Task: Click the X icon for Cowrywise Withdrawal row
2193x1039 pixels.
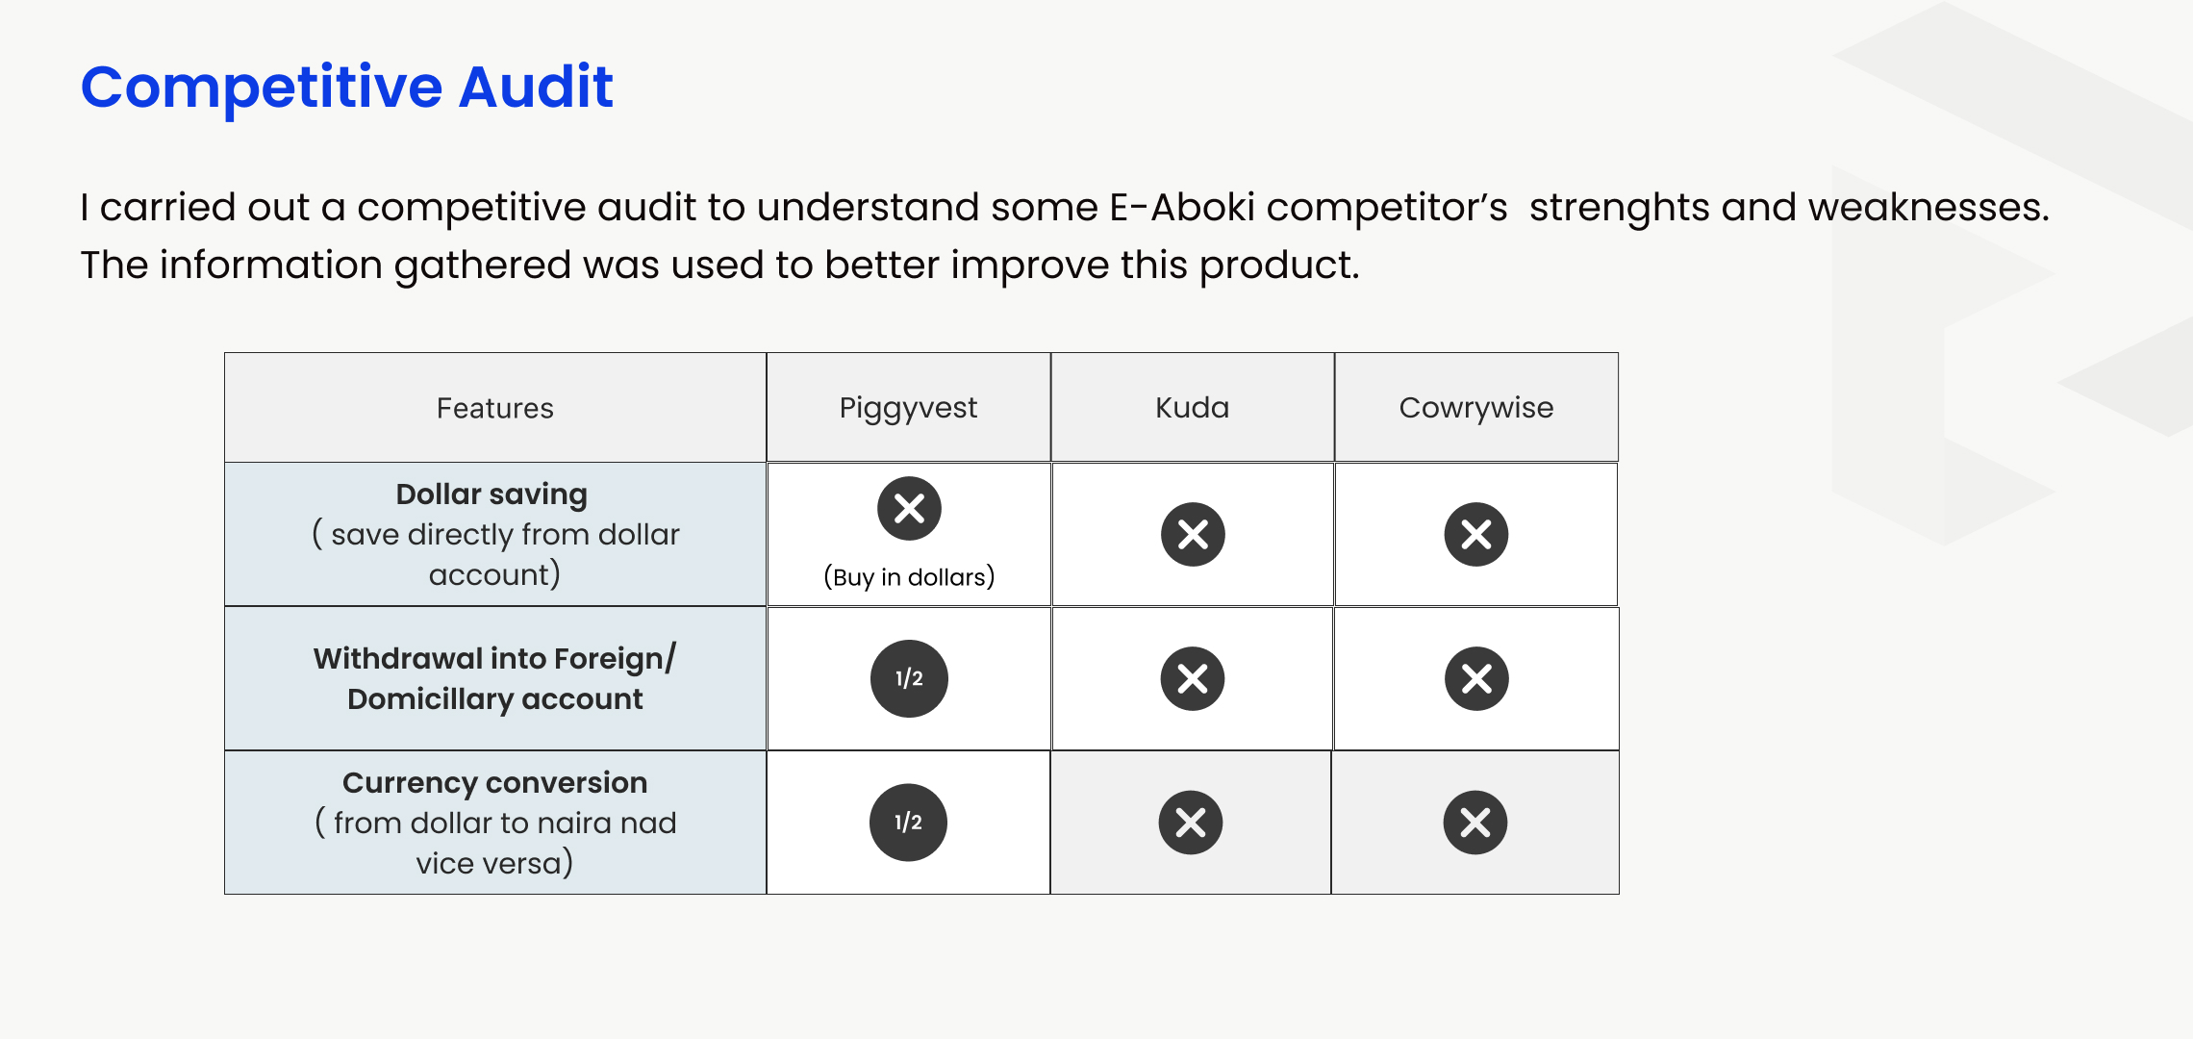Action: tap(1476, 678)
